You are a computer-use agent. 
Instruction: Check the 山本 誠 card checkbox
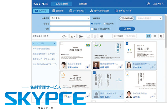[x=127, y=73]
